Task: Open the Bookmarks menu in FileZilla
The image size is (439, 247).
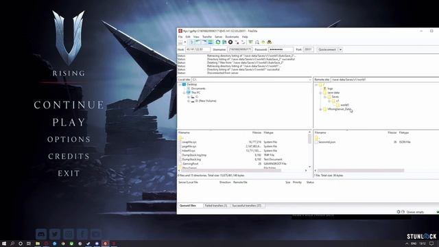Action: (x=232, y=36)
